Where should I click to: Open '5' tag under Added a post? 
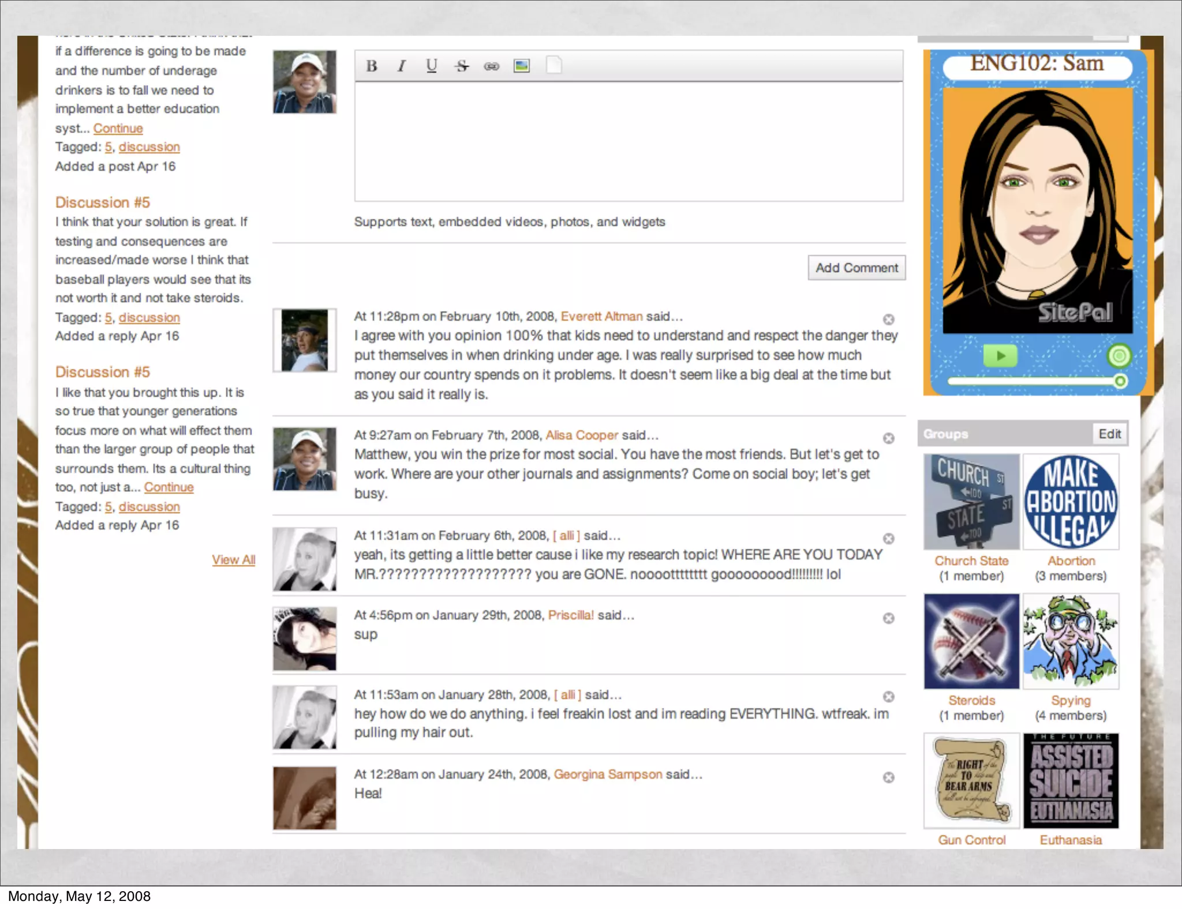click(109, 147)
